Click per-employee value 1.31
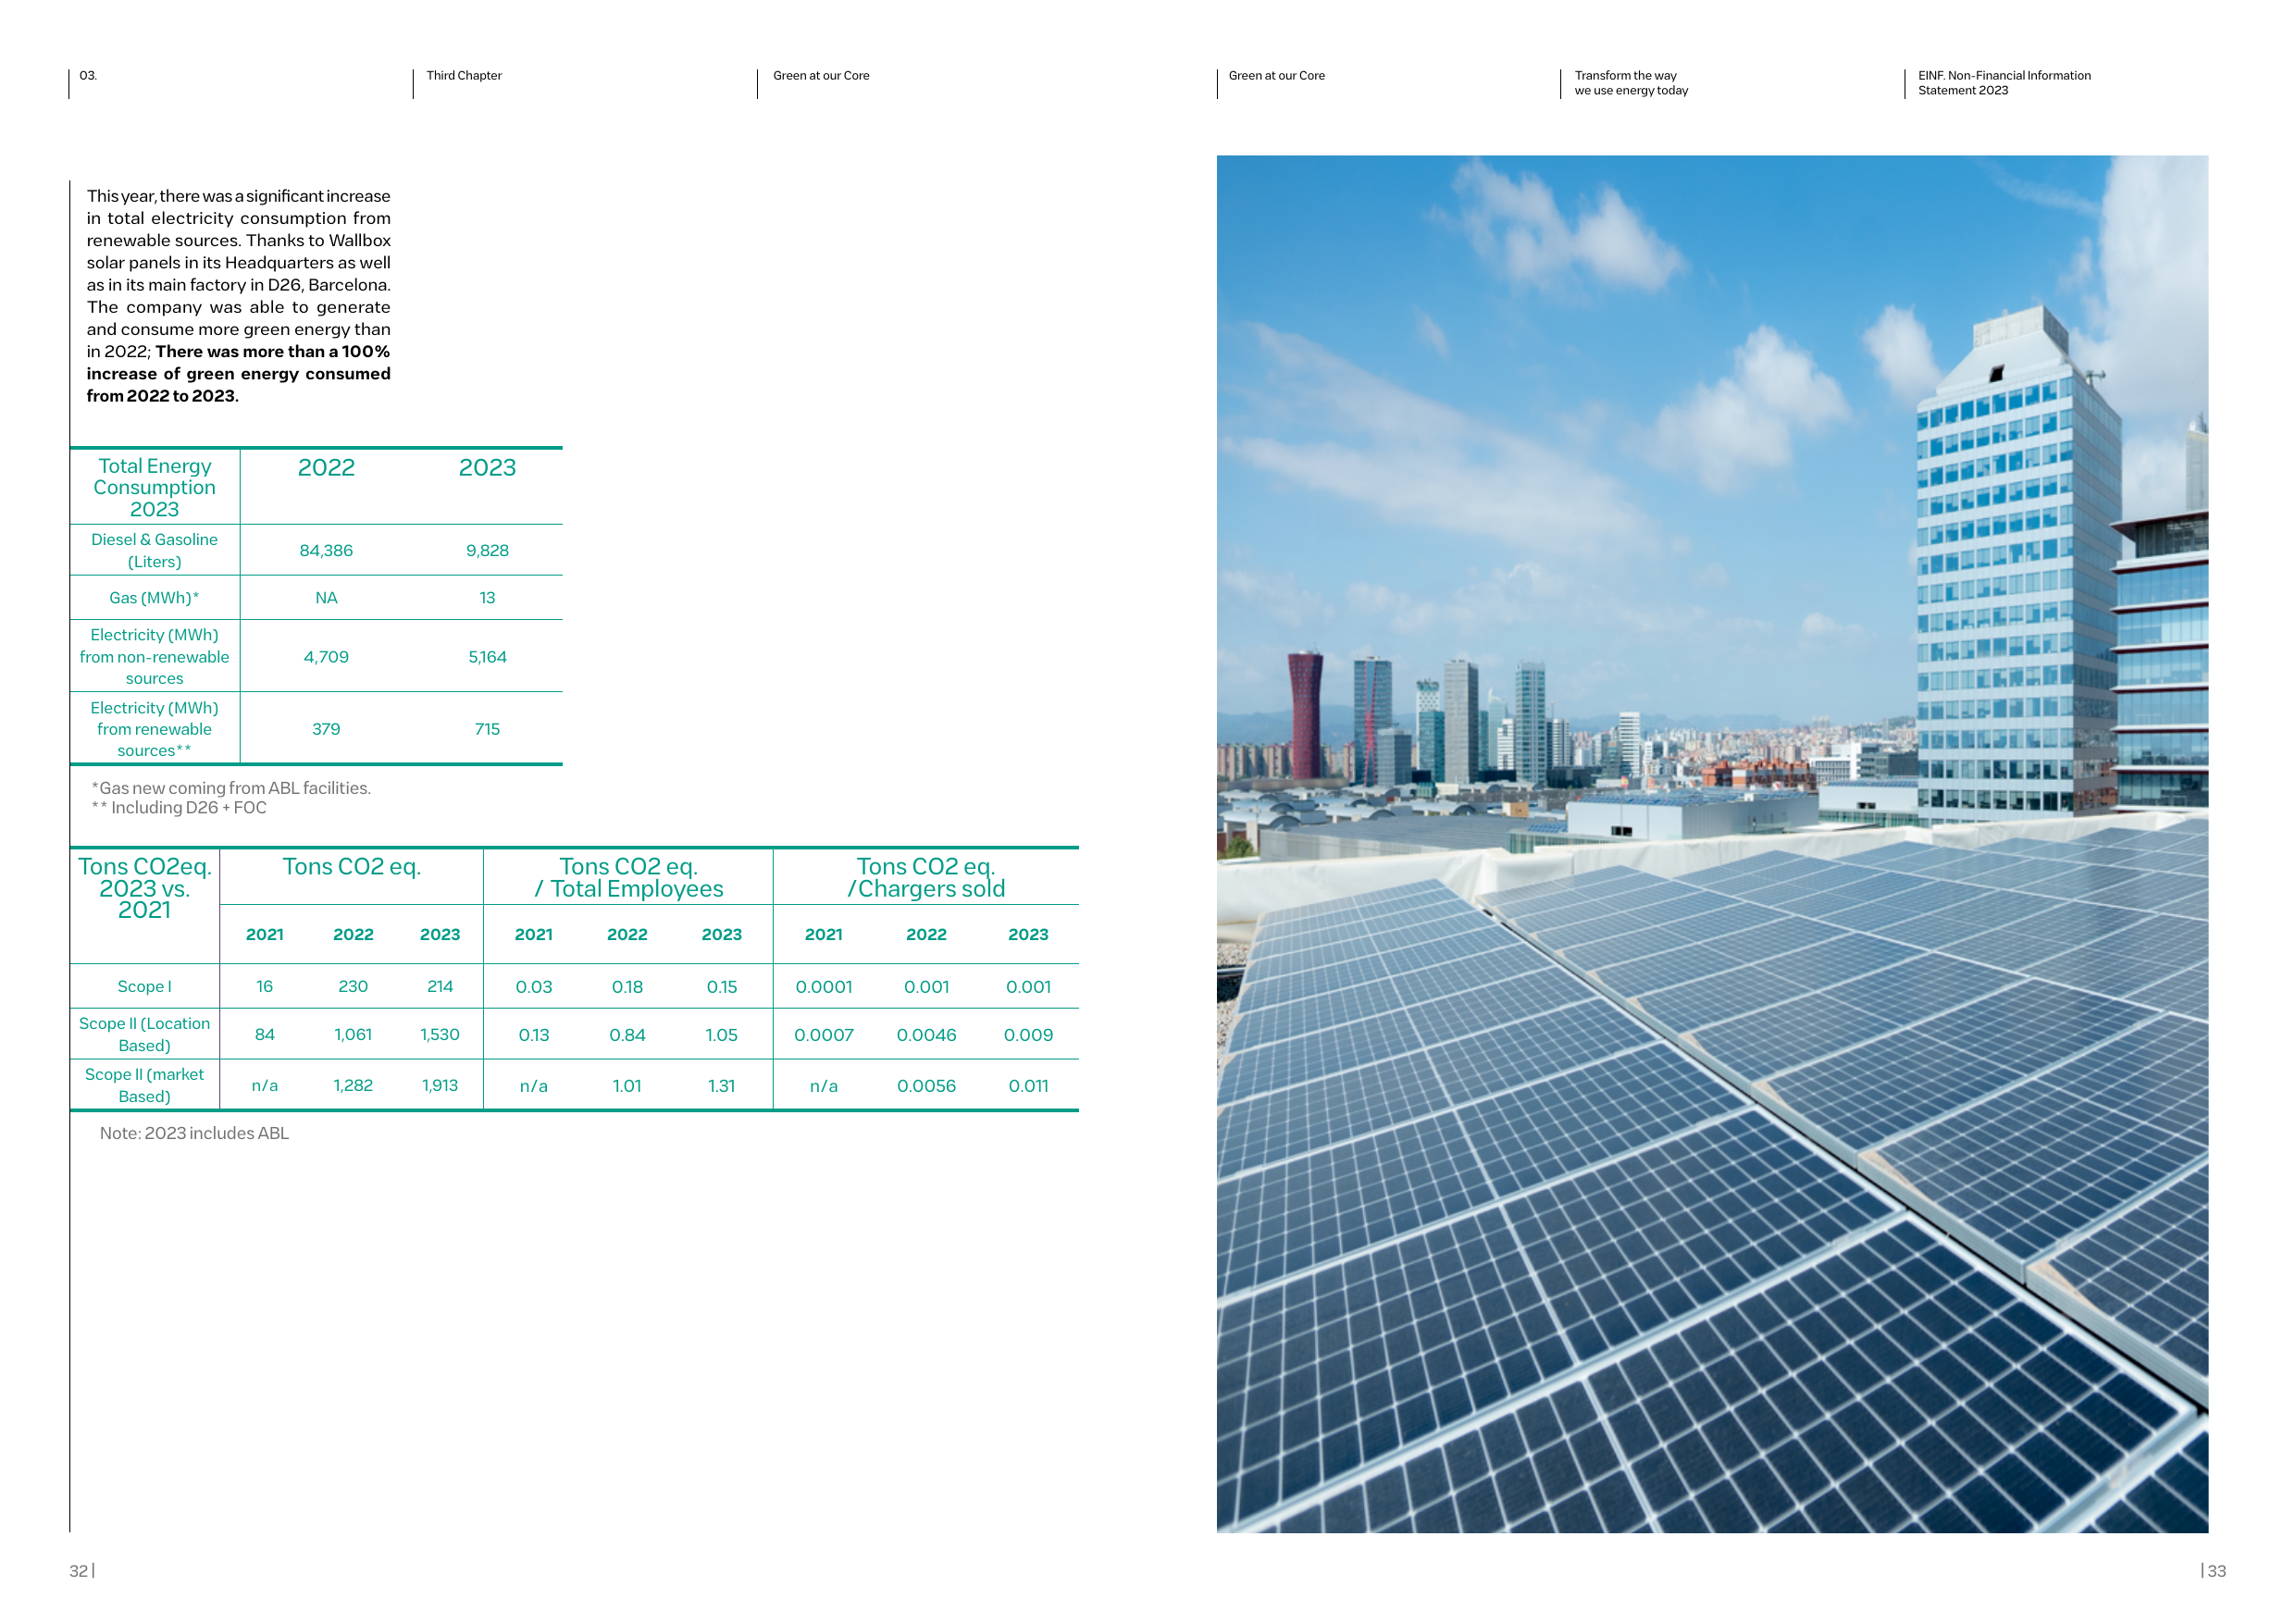The height and width of the screenshot is (1623, 2296). [x=721, y=1086]
